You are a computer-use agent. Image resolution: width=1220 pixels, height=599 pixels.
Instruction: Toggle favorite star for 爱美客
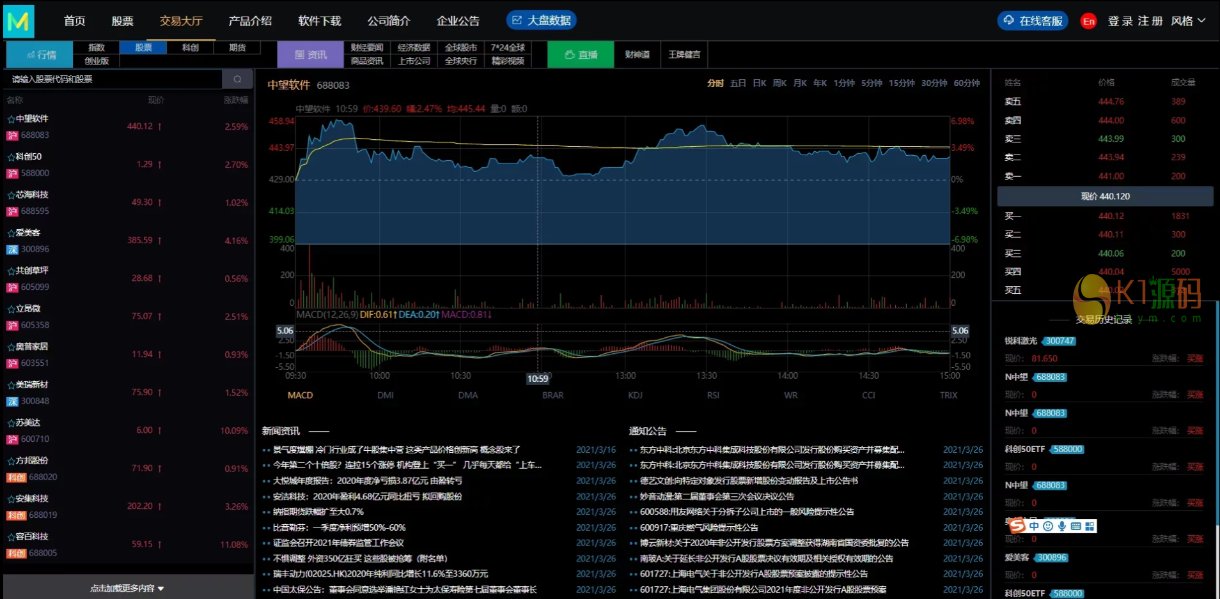[11, 232]
